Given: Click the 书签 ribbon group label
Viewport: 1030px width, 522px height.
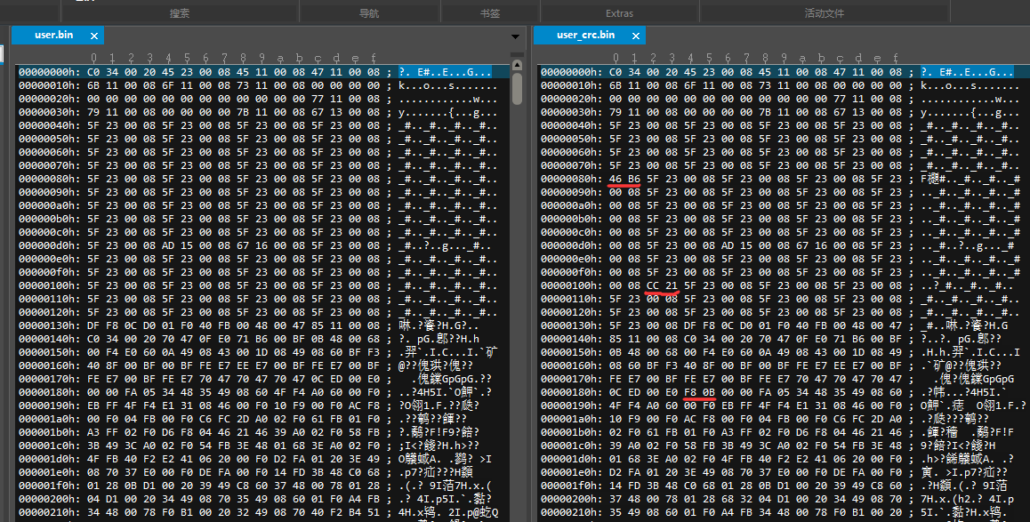Looking at the screenshot, I should tap(490, 13).
